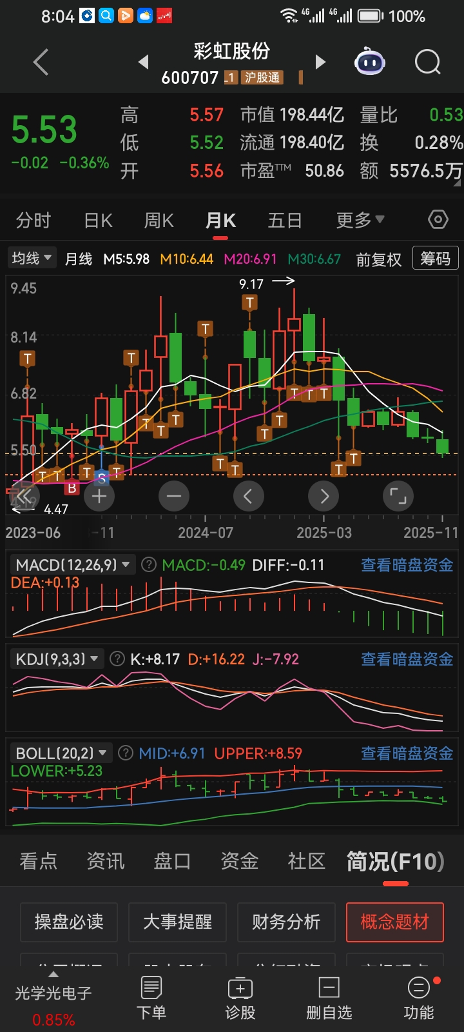
Task: Tap the 筹码 chip distribution button
Action: [x=436, y=258]
